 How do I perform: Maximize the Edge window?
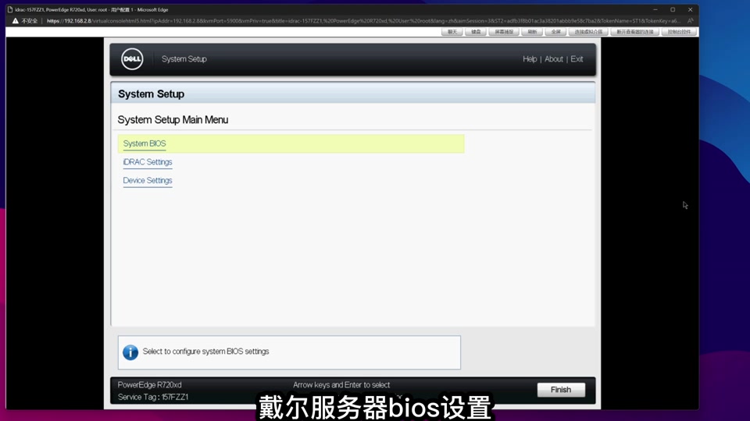pyautogui.click(x=673, y=9)
